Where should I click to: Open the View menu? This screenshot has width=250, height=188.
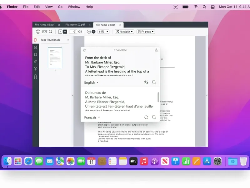coord(49,7)
